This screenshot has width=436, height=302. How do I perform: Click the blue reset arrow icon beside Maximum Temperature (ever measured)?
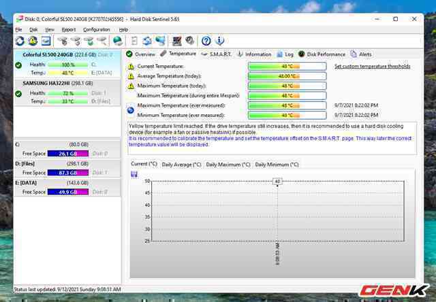[130, 110]
